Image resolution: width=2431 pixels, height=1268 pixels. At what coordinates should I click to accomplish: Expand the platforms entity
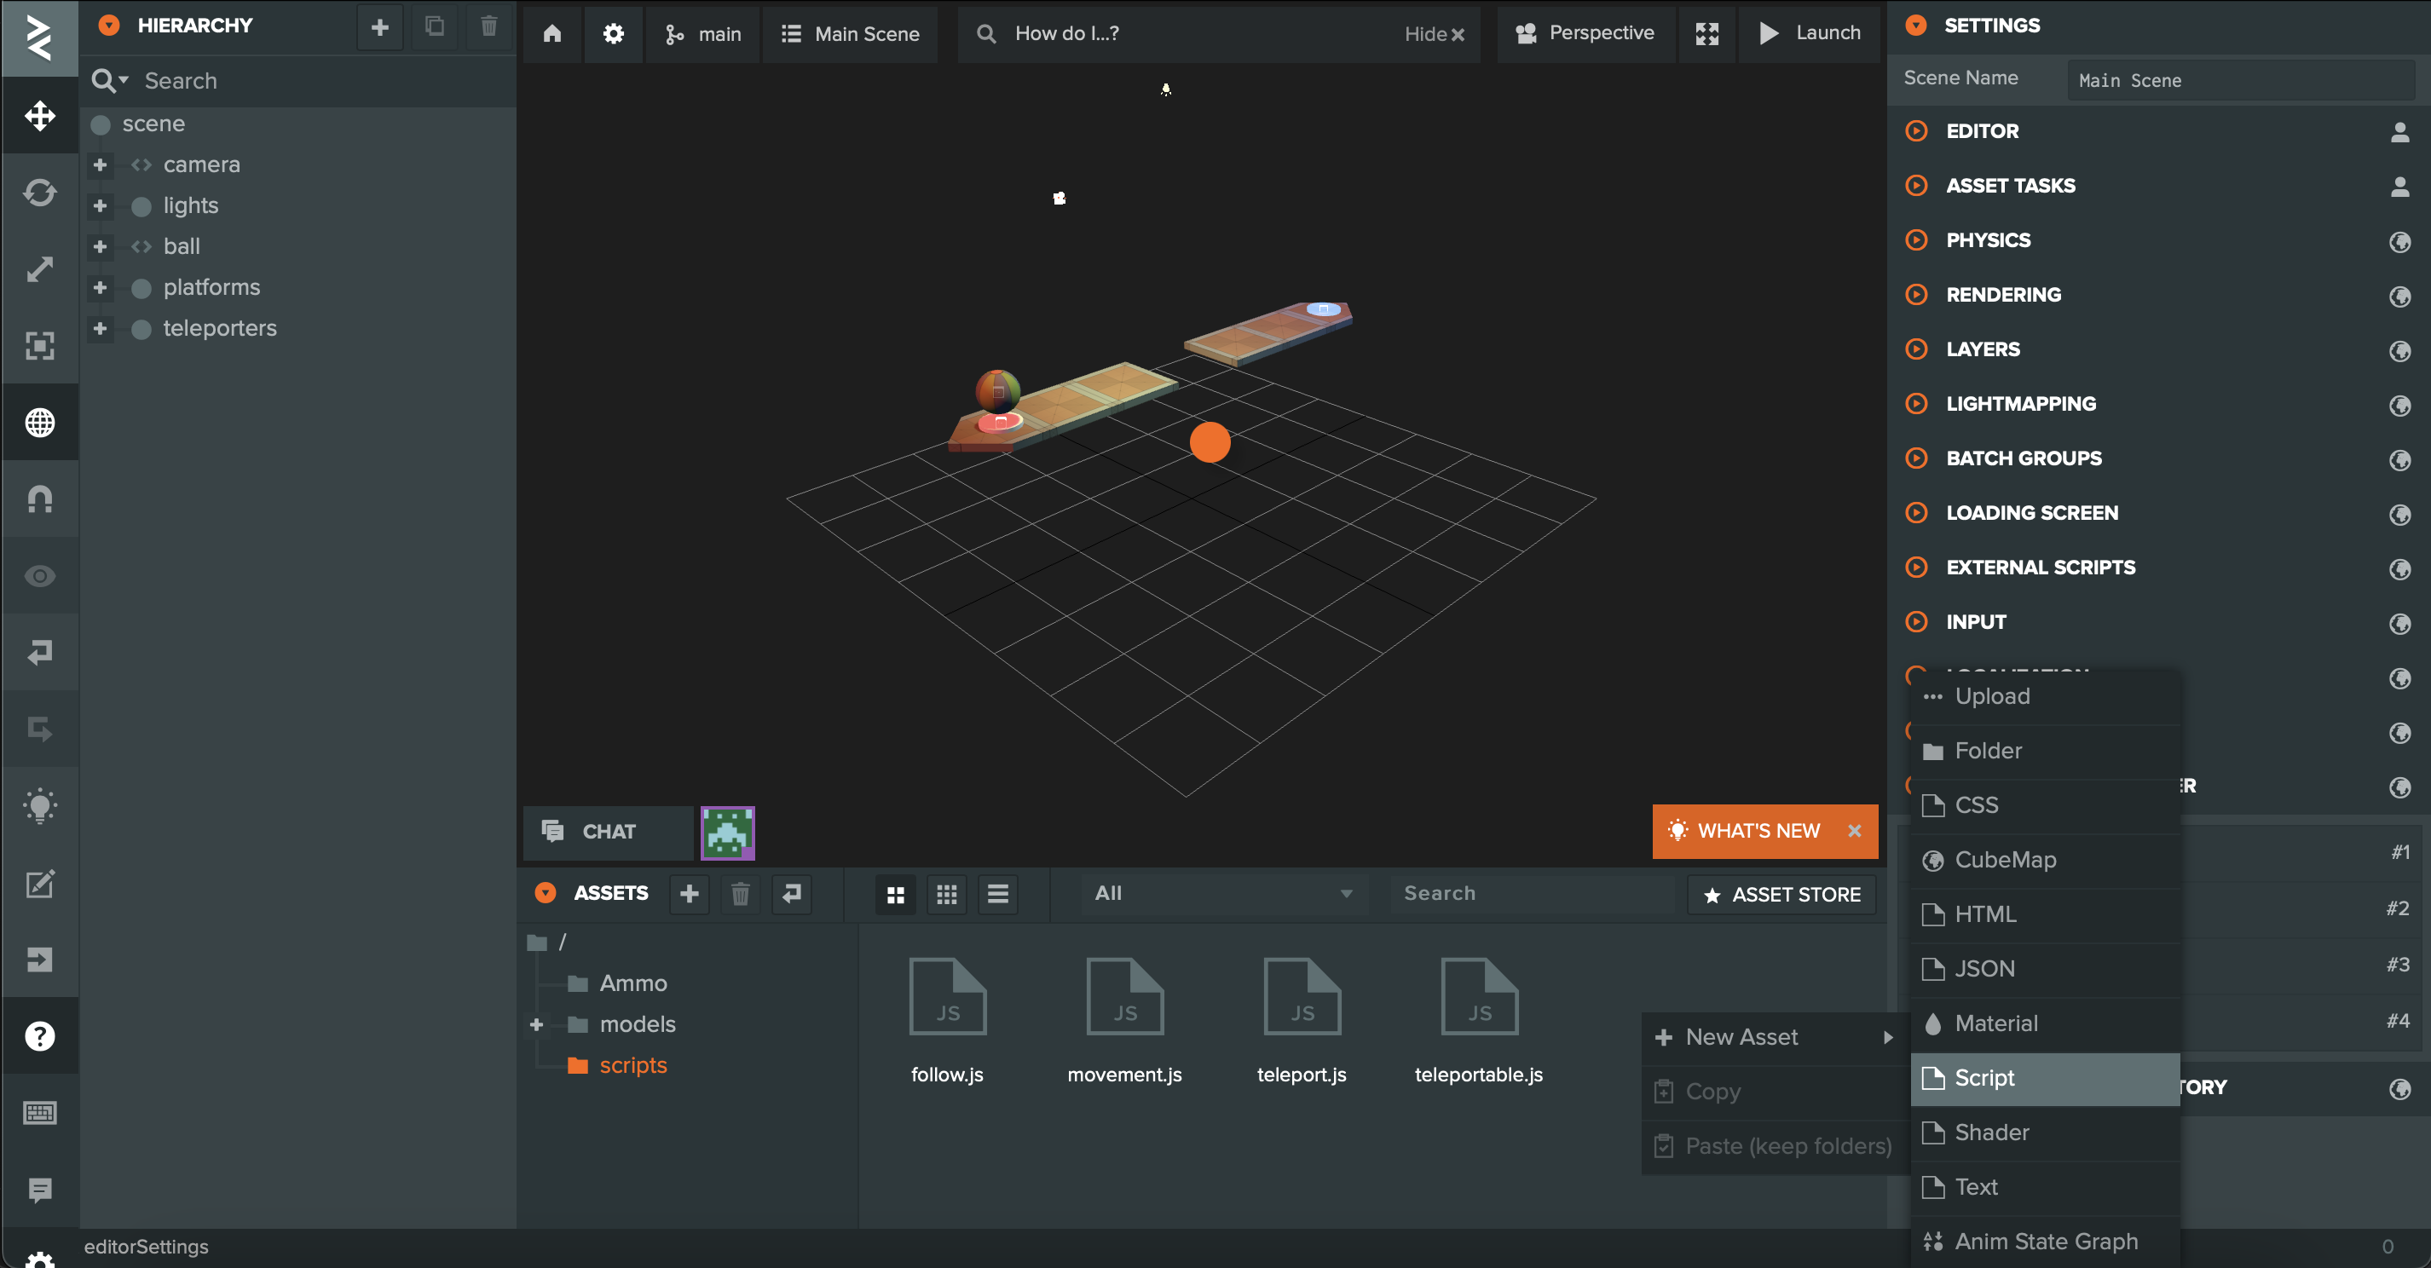pos(100,288)
